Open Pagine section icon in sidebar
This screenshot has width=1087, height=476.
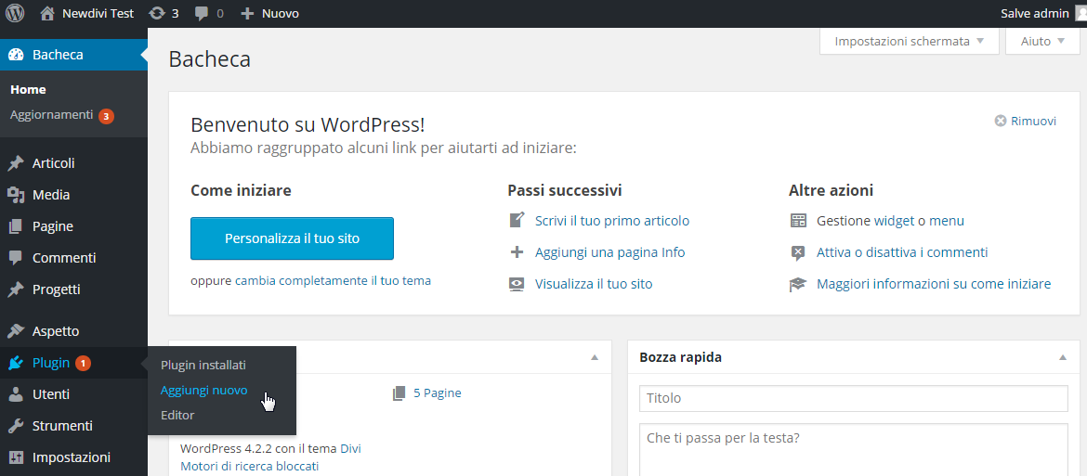(16, 226)
